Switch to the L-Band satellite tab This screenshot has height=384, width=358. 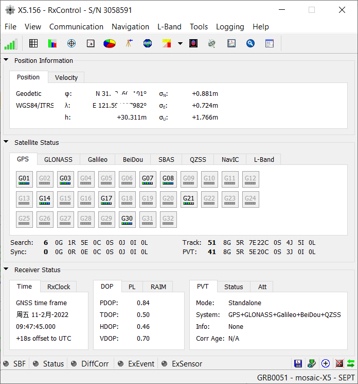click(264, 160)
